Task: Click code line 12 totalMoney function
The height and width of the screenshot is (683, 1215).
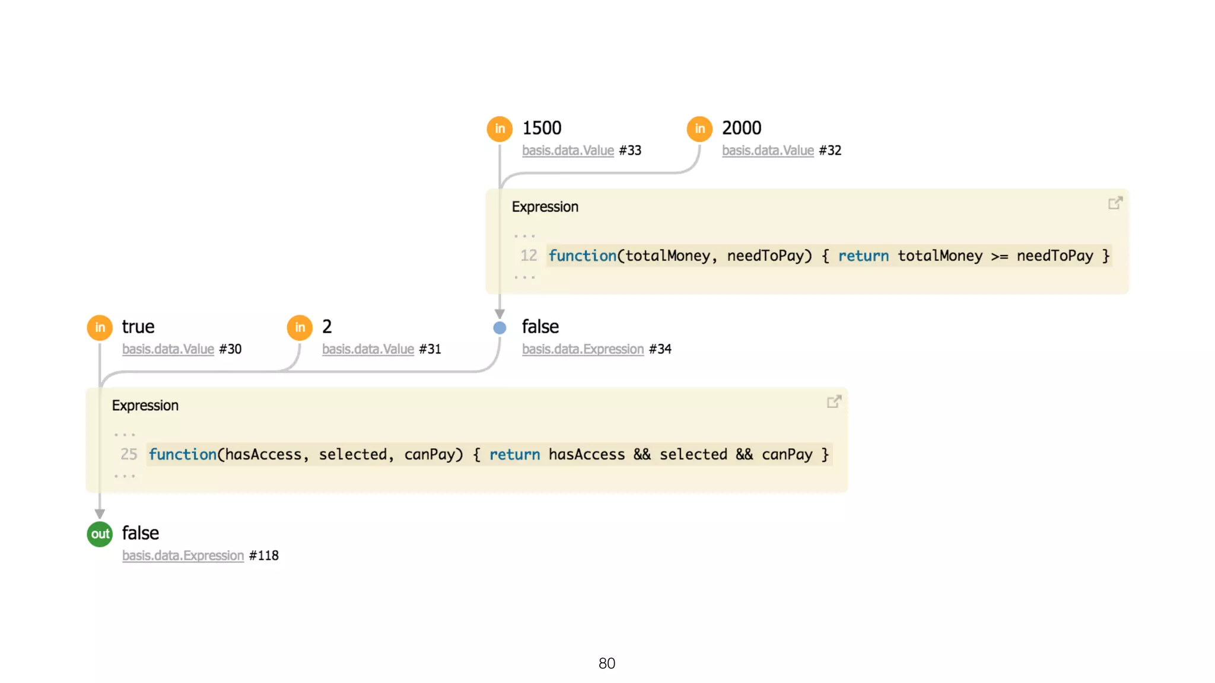Action: pos(828,256)
